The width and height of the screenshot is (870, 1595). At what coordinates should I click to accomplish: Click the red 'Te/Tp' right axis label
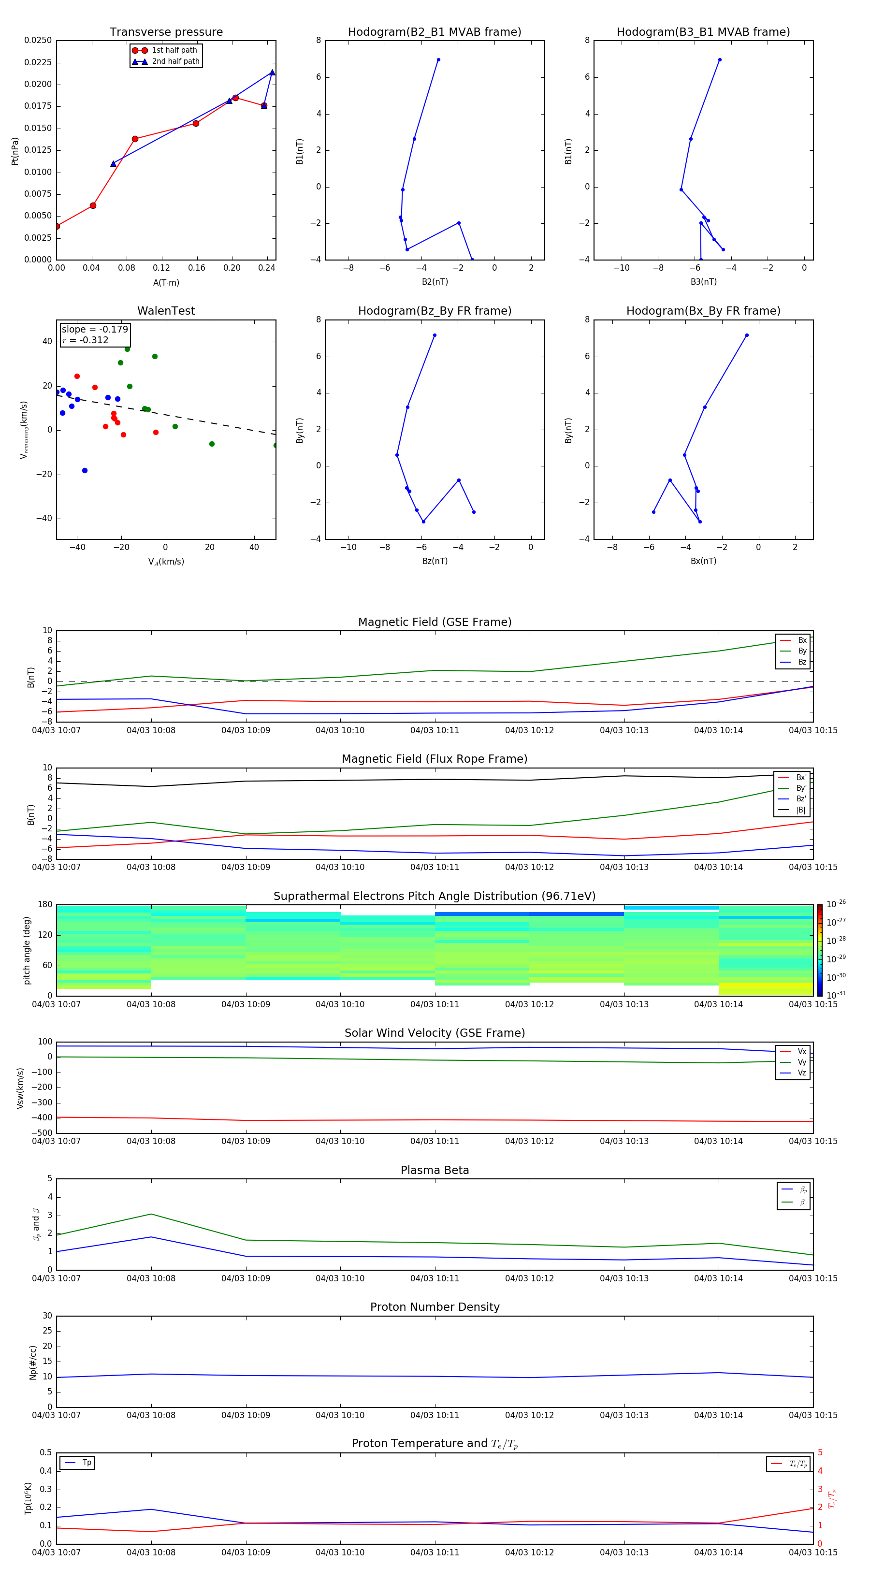(x=832, y=1498)
